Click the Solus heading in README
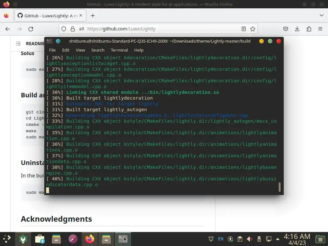The image size is (328, 246). point(28,53)
